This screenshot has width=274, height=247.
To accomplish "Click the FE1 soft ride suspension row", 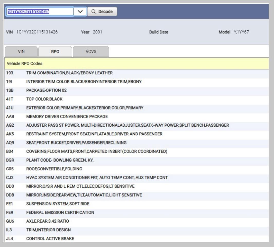I will coord(58,204).
